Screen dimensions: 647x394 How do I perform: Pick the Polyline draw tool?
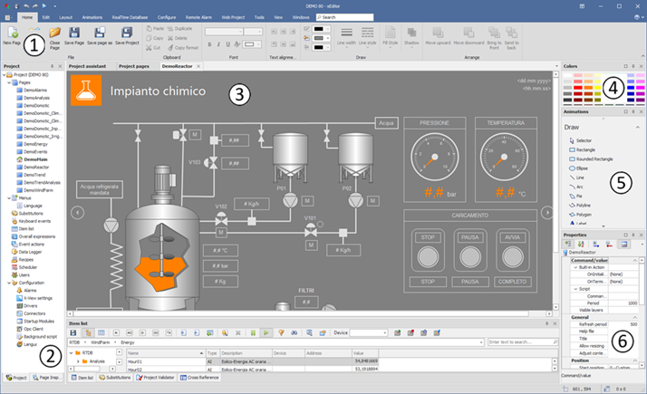pos(582,205)
